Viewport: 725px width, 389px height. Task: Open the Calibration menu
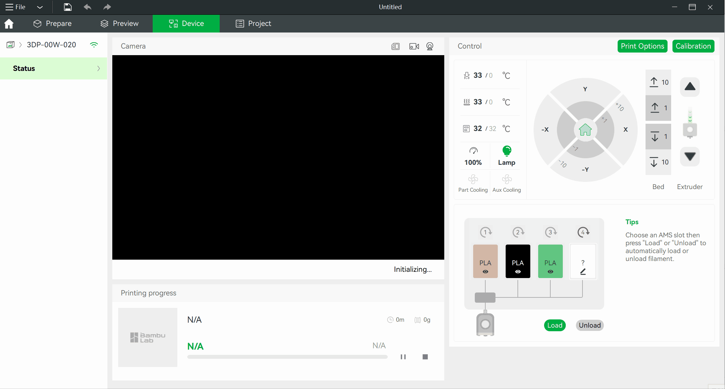693,46
